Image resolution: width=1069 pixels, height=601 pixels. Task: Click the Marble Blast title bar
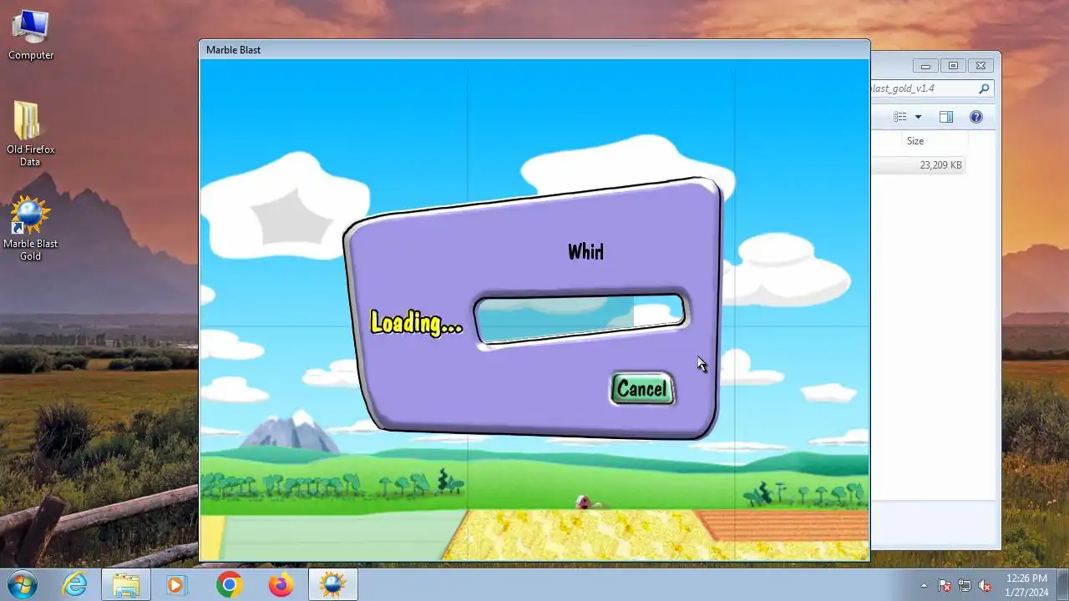click(534, 50)
